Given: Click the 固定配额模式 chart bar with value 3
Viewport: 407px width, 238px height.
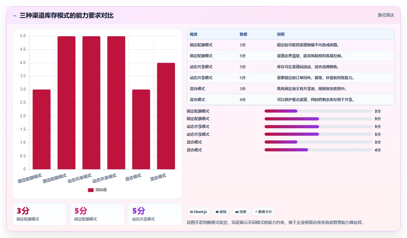Looking at the screenshot, I should [x=42, y=129].
